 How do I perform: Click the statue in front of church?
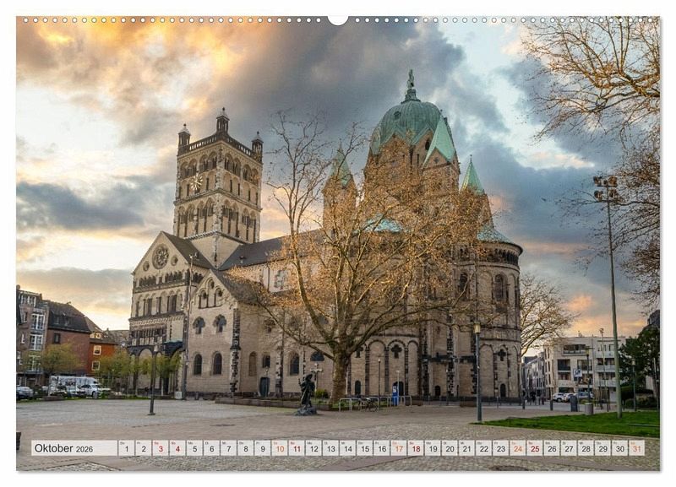(x=307, y=394)
